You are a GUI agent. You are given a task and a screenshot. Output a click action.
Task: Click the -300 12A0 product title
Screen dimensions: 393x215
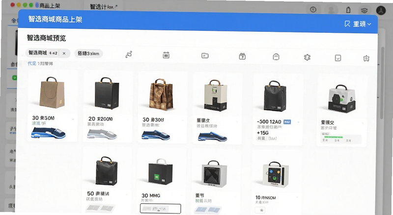pyautogui.click(x=269, y=122)
